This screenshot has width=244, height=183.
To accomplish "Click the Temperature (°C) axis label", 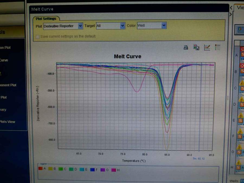I will coord(134,161).
